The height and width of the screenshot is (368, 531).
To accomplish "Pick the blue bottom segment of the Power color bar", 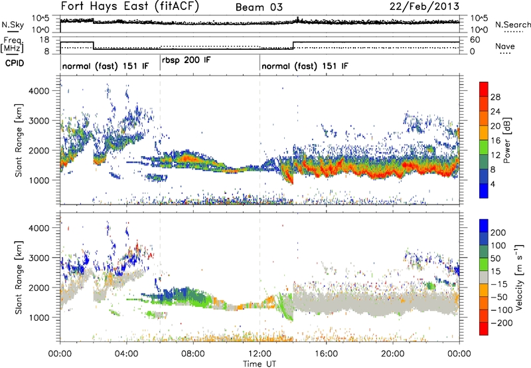I will pyautogui.click(x=484, y=191).
